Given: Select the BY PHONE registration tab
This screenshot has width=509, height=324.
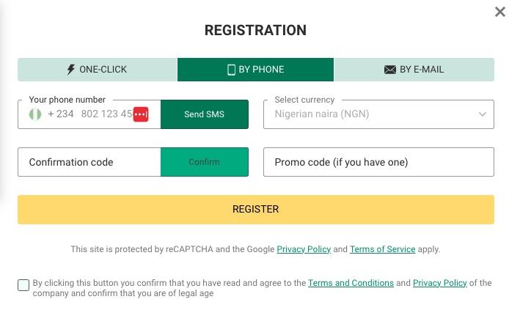Looking at the screenshot, I should click(255, 70).
